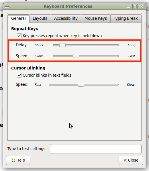
Task: Uncheck Key presses repeat when held down
Action: (19, 36)
